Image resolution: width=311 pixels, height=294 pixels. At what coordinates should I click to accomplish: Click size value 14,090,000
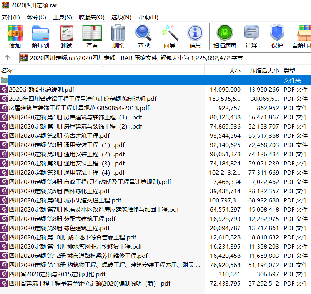[225, 90]
